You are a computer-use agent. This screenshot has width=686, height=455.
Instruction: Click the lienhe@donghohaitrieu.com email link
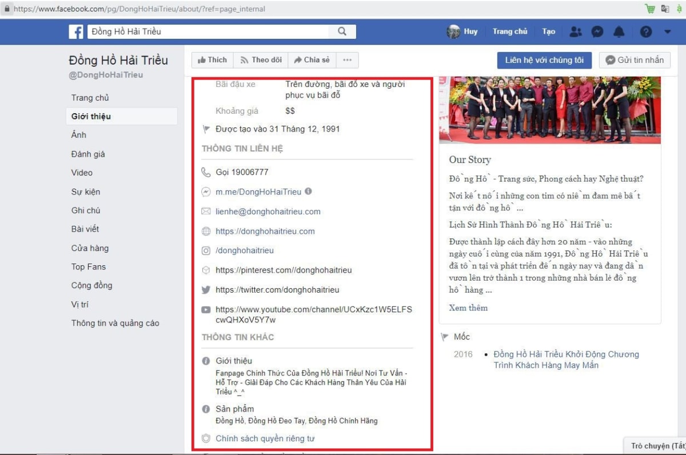tap(268, 211)
